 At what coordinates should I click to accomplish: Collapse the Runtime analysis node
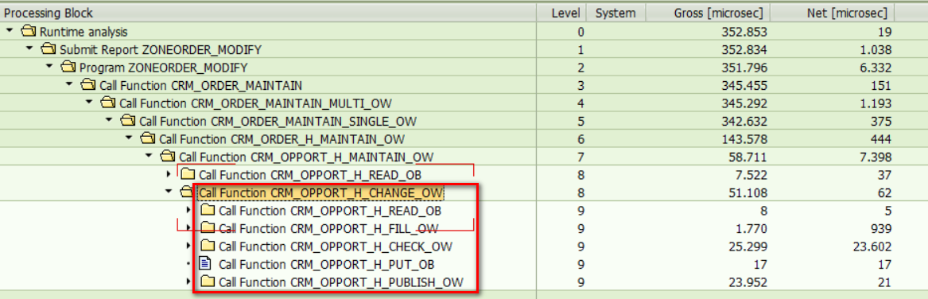coord(10,31)
